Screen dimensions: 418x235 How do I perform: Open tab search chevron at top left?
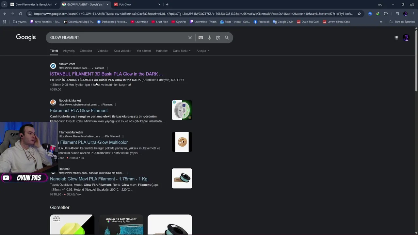tap(4, 5)
